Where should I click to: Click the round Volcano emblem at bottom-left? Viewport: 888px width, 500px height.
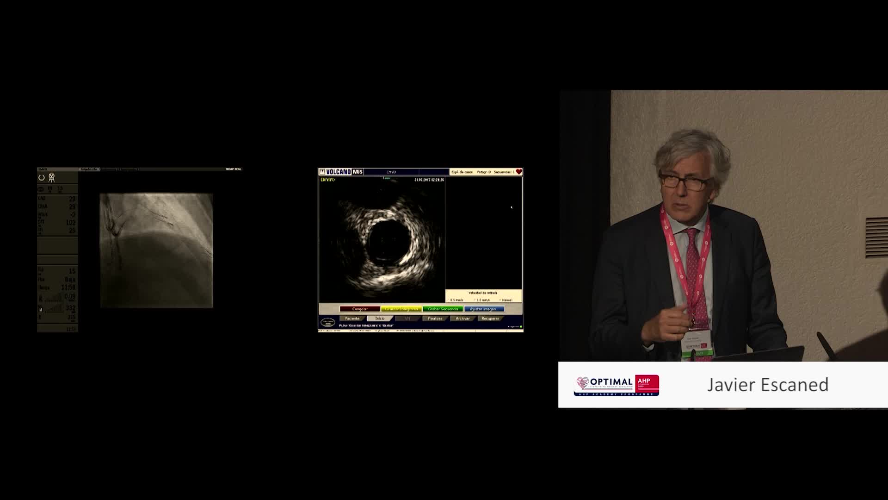[x=327, y=322]
